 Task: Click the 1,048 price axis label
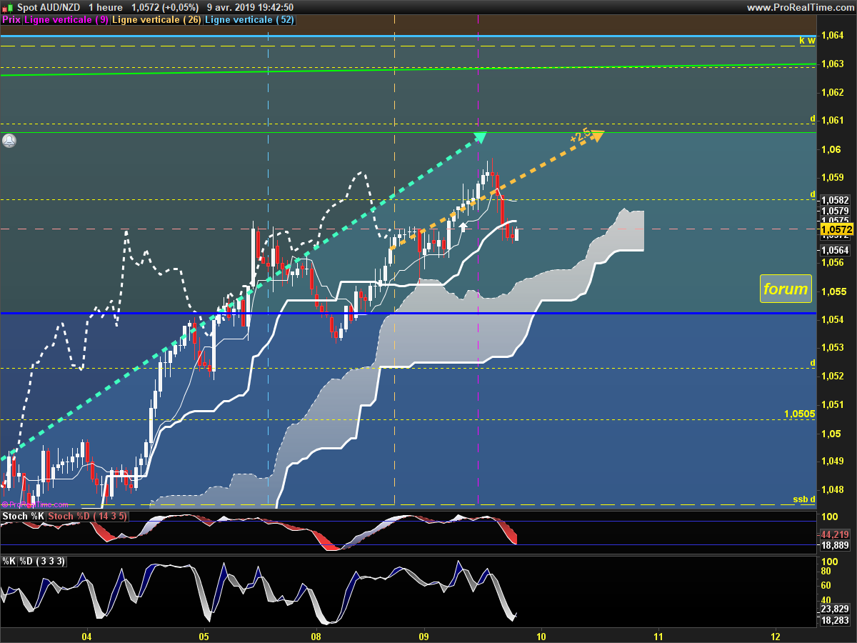(833, 490)
